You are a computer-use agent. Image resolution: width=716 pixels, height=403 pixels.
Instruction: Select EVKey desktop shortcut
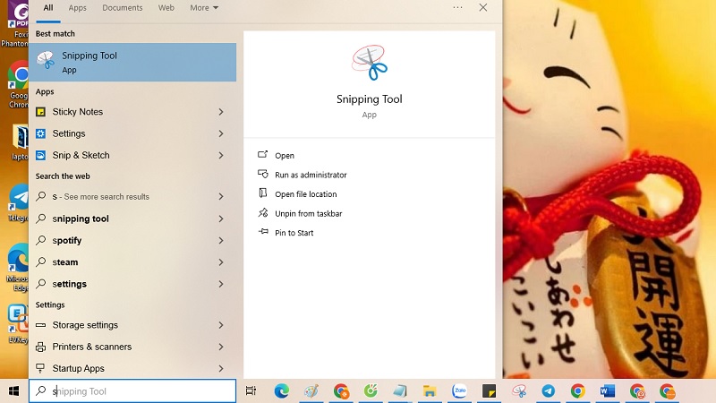18,323
